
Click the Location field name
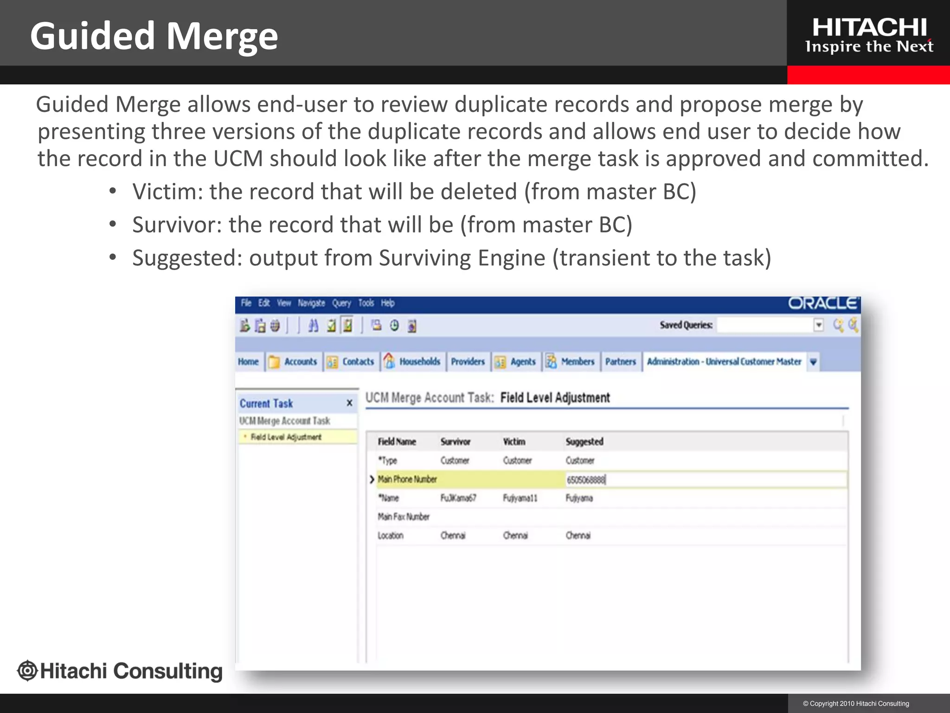pyautogui.click(x=390, y=536)
